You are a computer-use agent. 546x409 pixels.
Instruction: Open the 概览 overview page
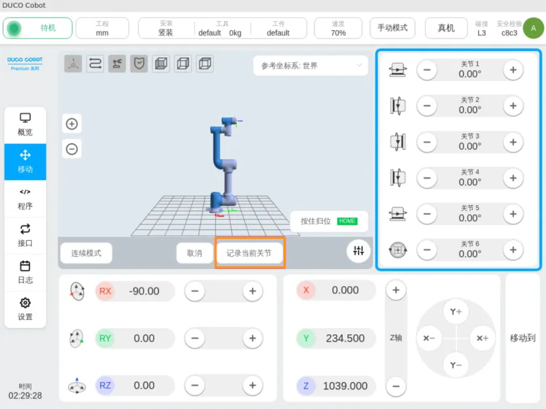click(25, 125)
